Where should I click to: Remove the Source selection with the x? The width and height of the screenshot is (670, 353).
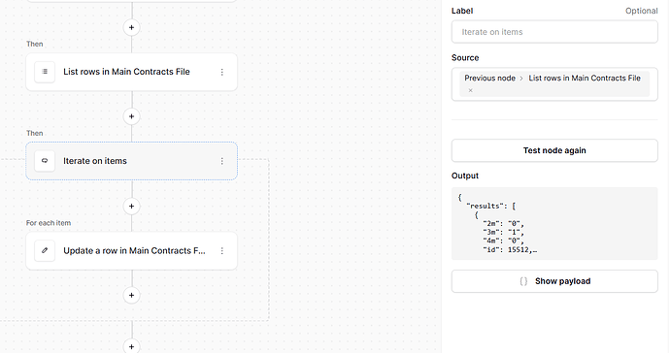coord(470,90)
